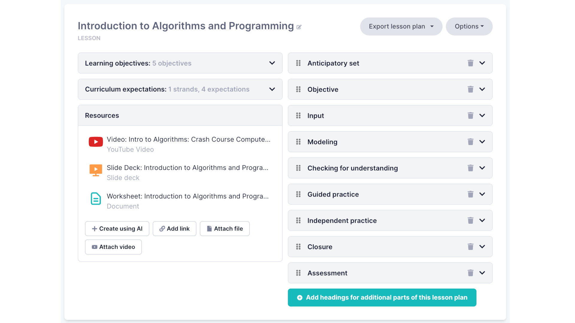
Task: Expand the Independent practice section
Action: (x=482, y=220)
